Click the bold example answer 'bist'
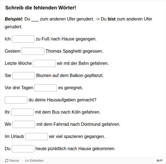 tap(111, 19)
